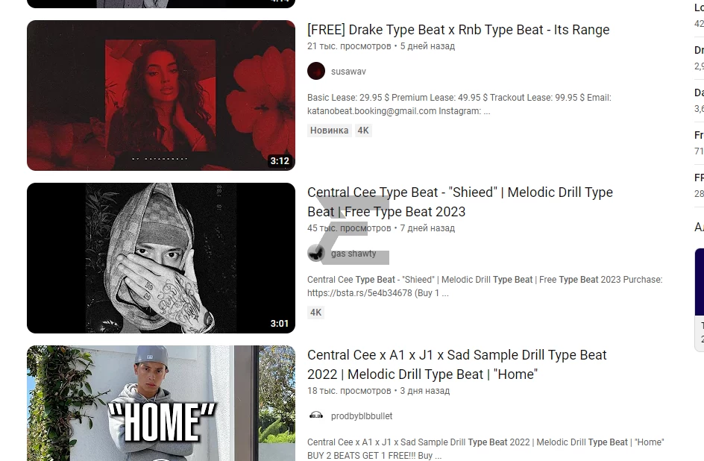Open the "HOME" video thumbnail

point(161,403)
